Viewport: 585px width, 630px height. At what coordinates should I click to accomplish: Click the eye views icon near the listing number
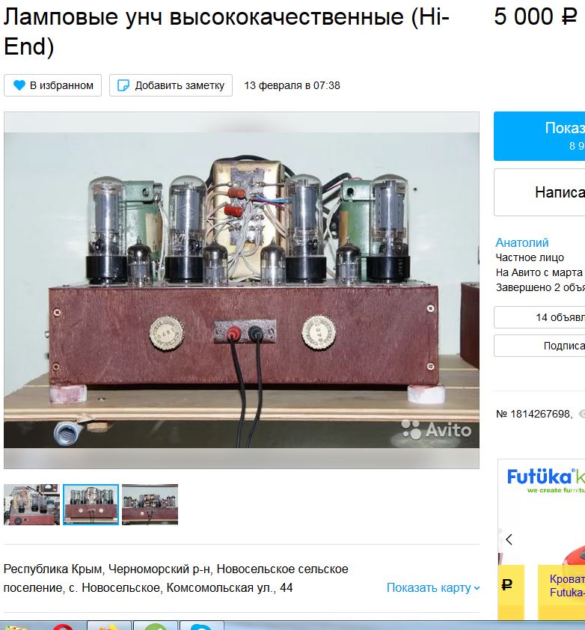coord(581,414)
